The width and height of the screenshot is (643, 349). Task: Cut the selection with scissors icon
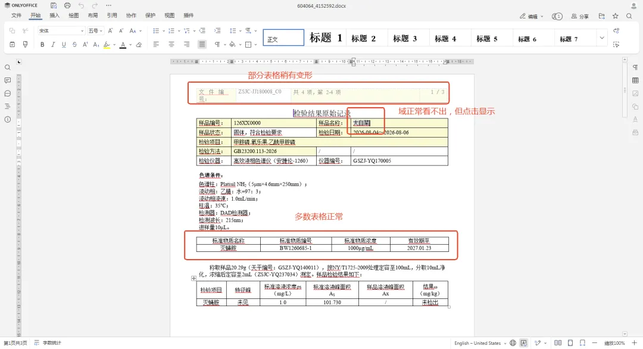[x=26, y=31]
